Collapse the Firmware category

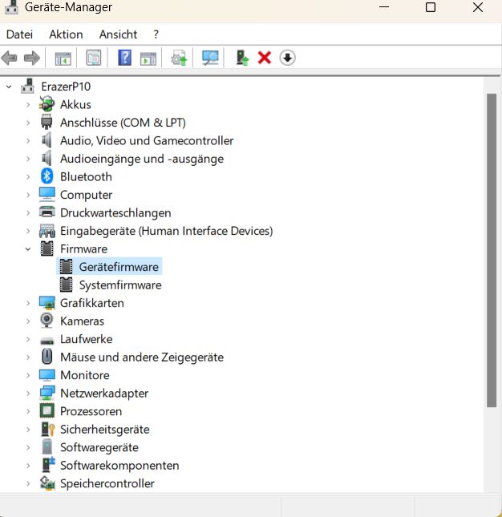pyautogui.click(x=28, y=249)
